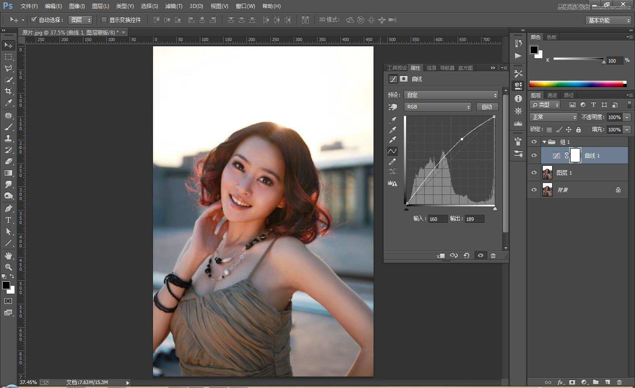This screenshot has width=635, height=388.
Task: Disable the Auto-Select checkbox
Action: point(34,20)
